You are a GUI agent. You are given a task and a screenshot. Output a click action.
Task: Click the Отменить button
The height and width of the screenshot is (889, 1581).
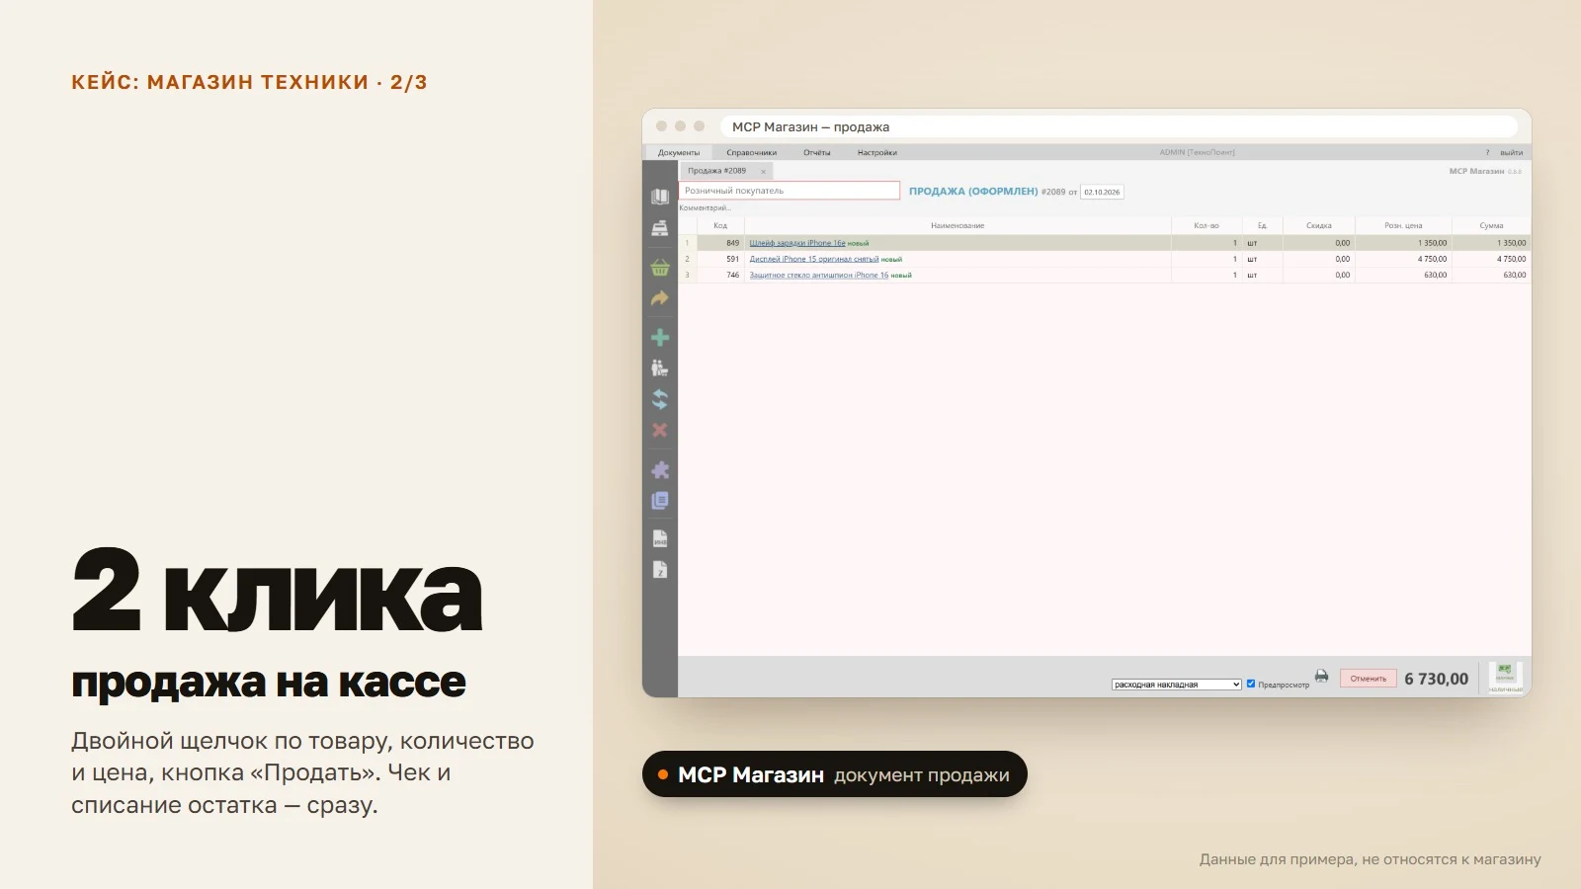(x=1369, y=679)
